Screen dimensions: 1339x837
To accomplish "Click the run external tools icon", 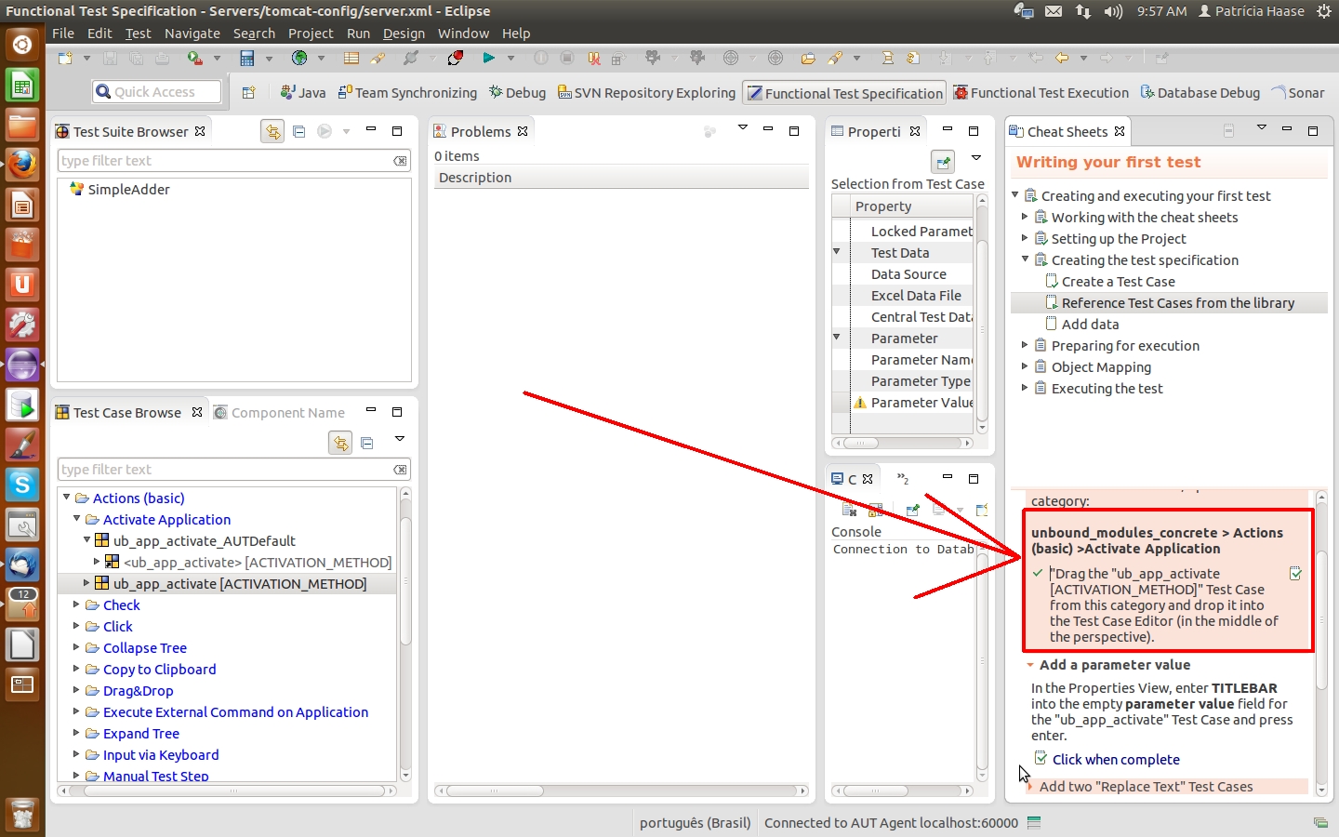I will 194,58.
